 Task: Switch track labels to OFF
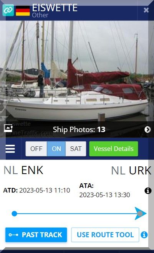click(x=36, y=149)
